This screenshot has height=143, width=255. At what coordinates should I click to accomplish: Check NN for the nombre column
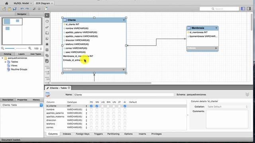[97, 110]
